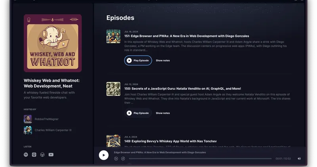The image size is (317, 167).
Task: Click the Whiskey Web and Whatnot cover art
Action: coord(53,43)
